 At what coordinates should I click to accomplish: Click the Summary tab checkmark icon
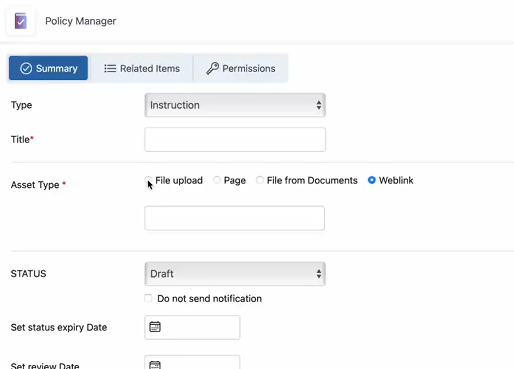tap(26, 68)
